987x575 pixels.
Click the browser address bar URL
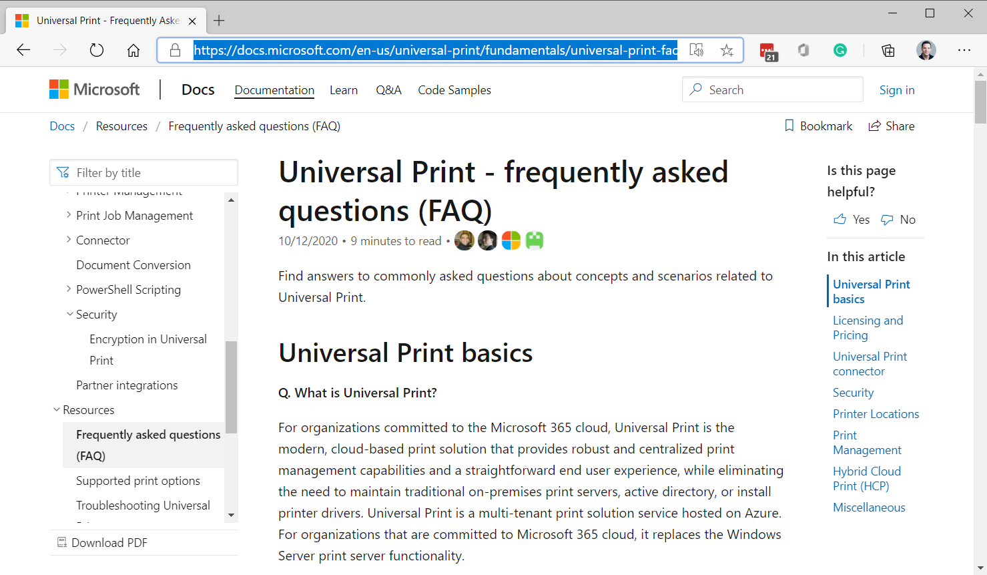[x=436, y=50]
